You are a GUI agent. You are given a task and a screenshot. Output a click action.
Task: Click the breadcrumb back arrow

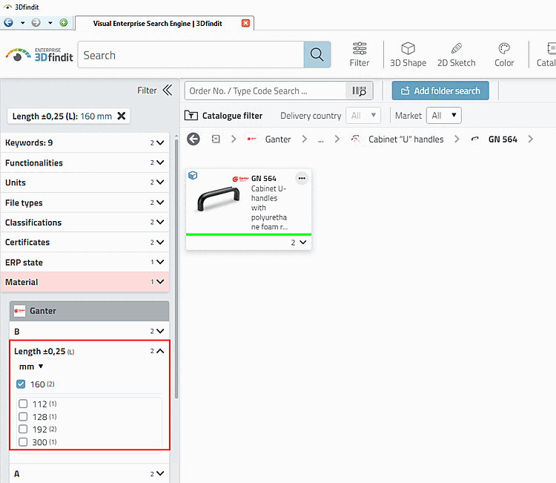[x=193, y=139]
